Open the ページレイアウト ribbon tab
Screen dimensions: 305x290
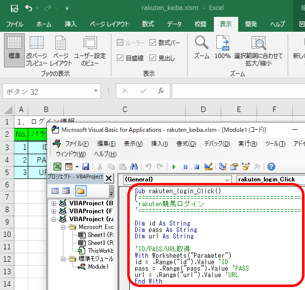tap(109, 24)
